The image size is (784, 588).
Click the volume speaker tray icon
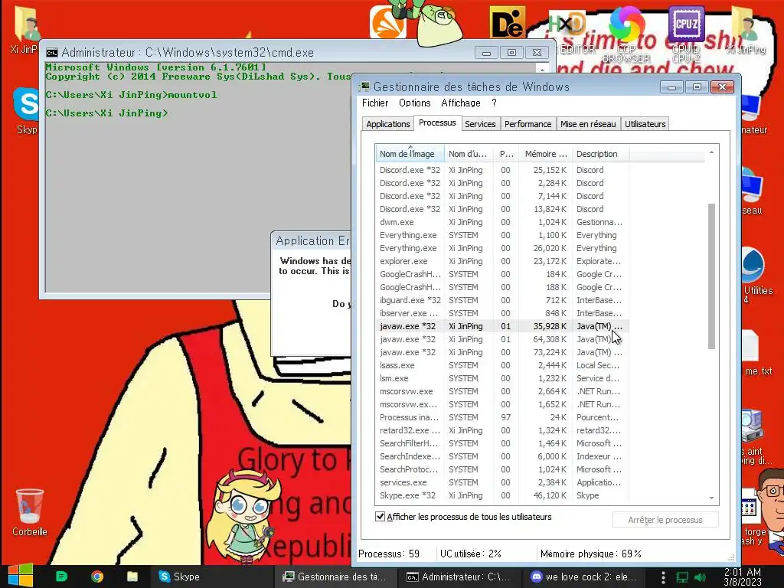click(700, 577)
